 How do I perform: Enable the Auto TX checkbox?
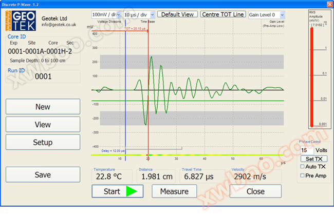click(x=303, y=167)
